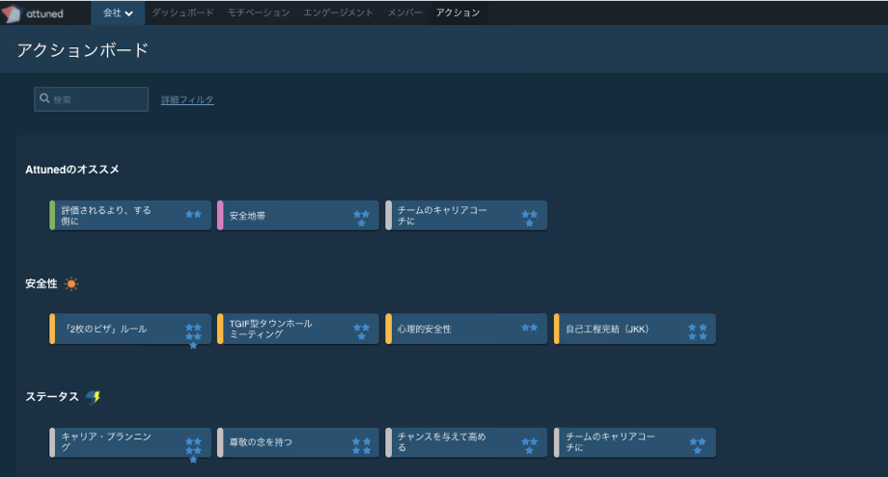Open the エンゲージメント tab

[338, 13]
